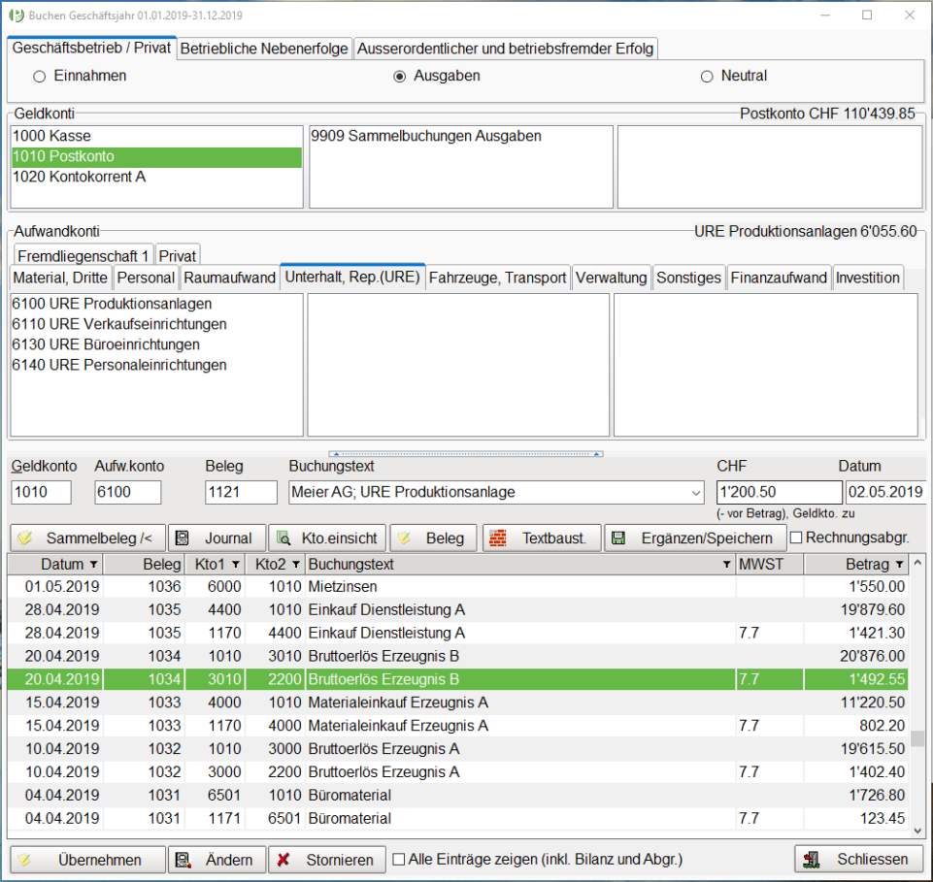Expand the Buchungstext dropdown
Screen dimensions: 933x882
point(695,493)
